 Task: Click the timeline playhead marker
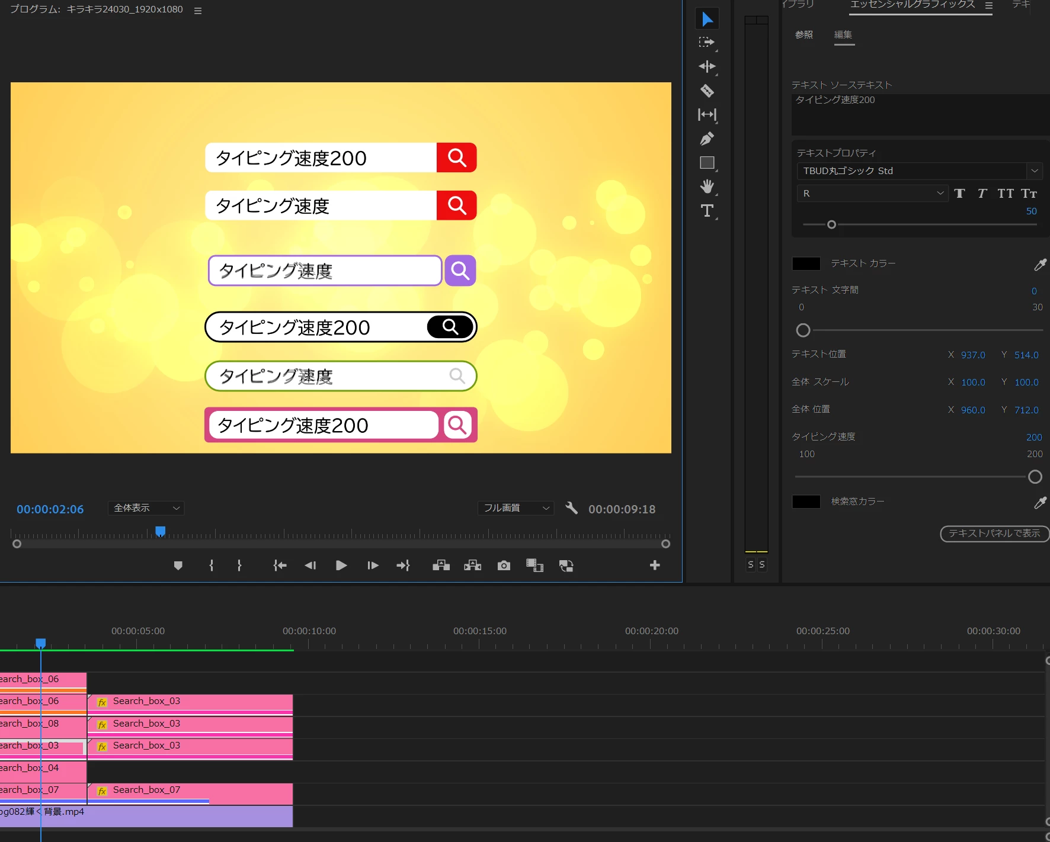tap(40, 643)
